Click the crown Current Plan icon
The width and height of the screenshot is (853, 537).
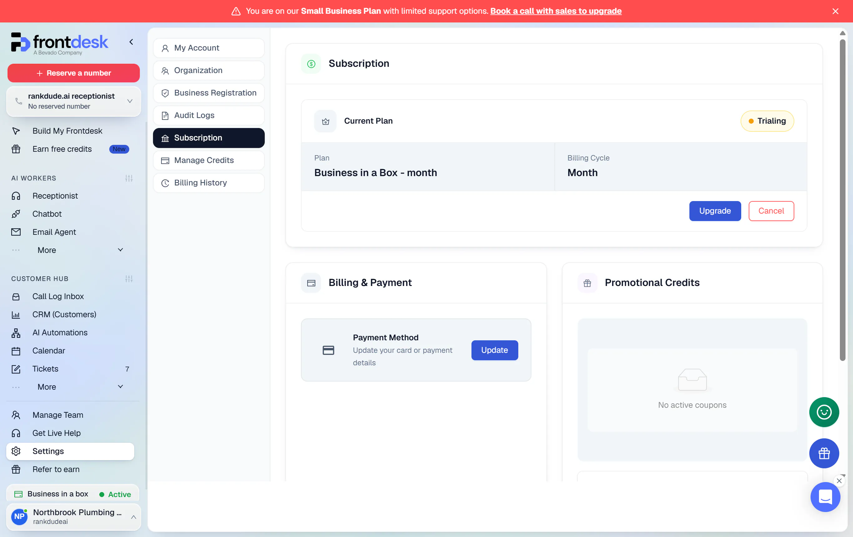[325, 121]
